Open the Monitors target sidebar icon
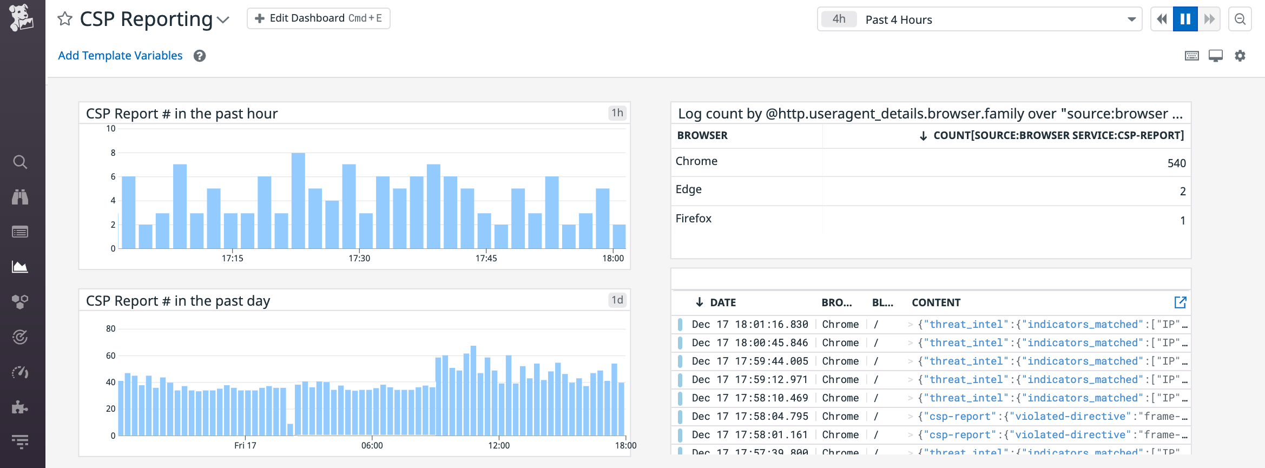Viewport: 1265px width, 468px height. [x=20, y=337]
